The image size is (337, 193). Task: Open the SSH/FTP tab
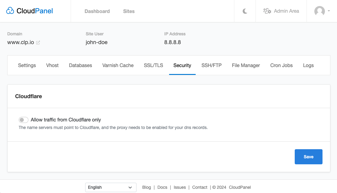[x=211, y=65]
